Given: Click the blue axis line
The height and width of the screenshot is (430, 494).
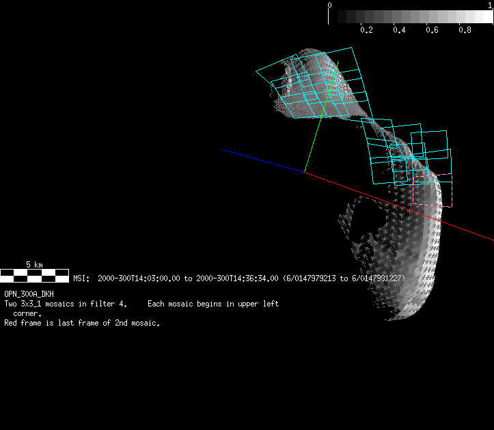Looking at the screenshot, I should point(263,161).
